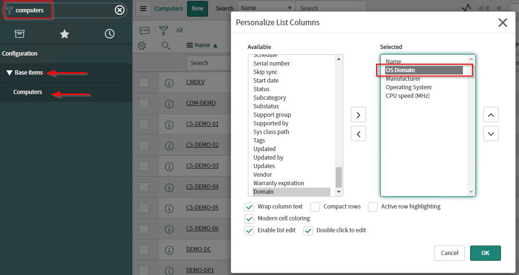The height and width of the screenshot is (275, 519).
Task: Select the CMDEV row checkbox
Action: tap(144, 82)
